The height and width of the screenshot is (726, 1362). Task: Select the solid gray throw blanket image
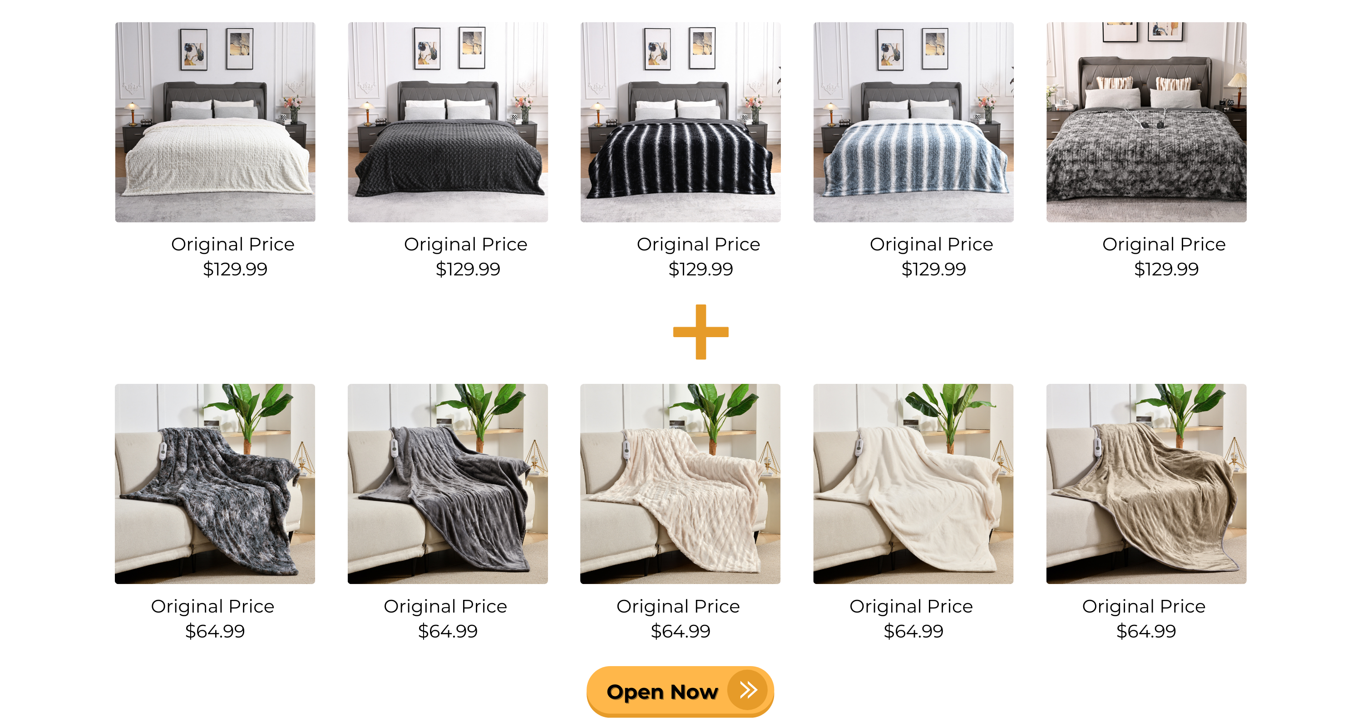pos(448,484)
